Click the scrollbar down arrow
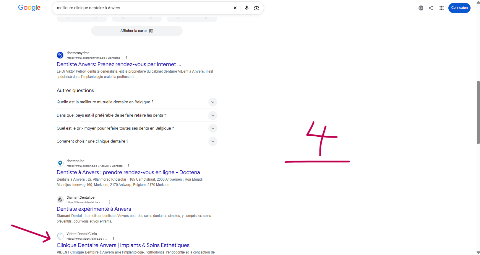 478,253
